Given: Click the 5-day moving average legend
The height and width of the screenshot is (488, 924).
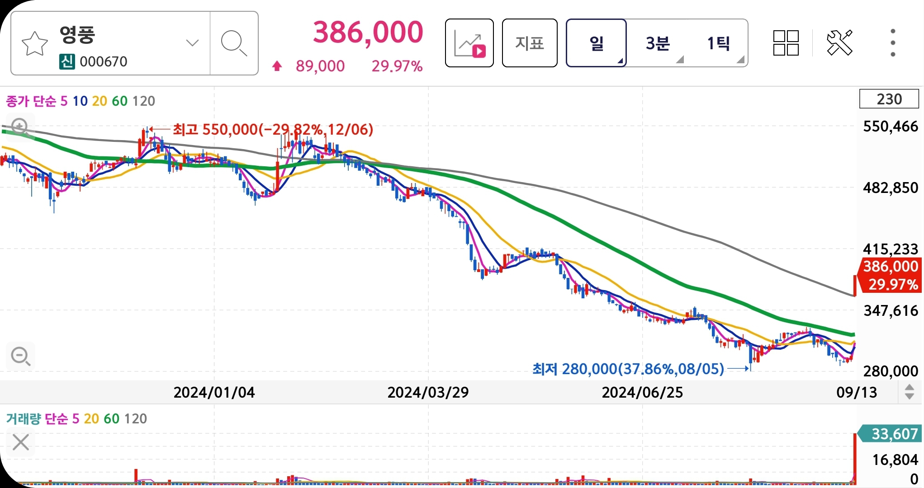Looking at the screenshot, I should (x=64, y=101).
